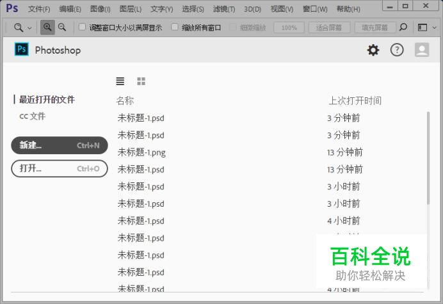Open the 视图(V) menu
This screenshot has height=304, width=443.
[282, 10]
